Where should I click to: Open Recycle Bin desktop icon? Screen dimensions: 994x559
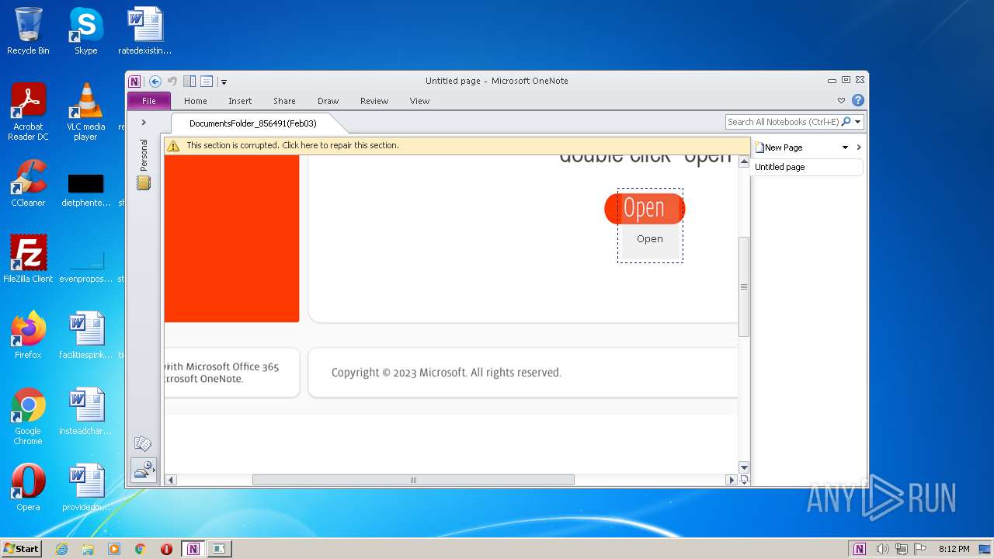[x=28, y=31]
